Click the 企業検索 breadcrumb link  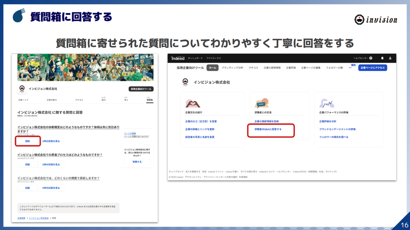(21, 218)
